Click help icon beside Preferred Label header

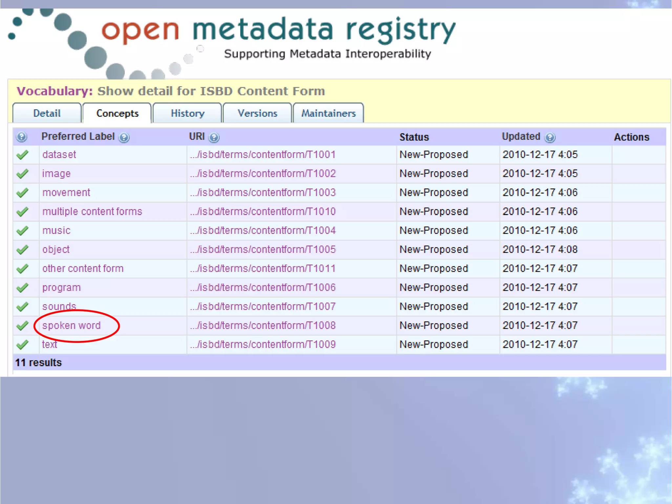pos(124,137)
